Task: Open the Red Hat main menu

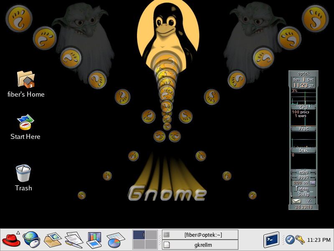Action: [11, 240]
